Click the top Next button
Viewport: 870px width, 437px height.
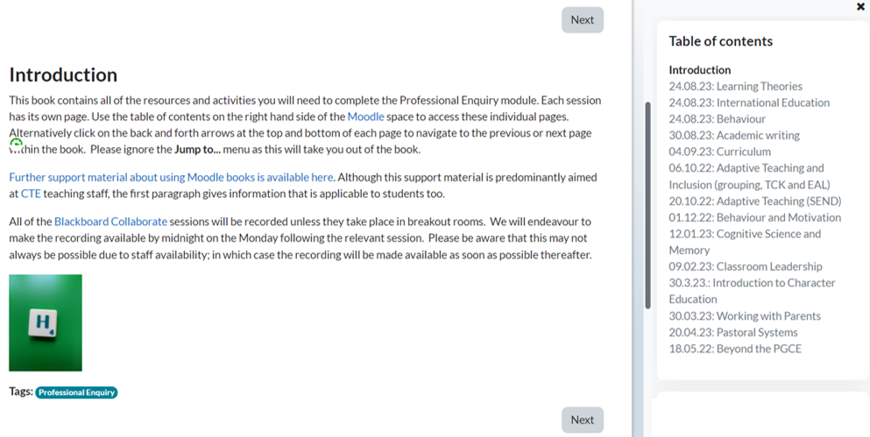pyautogui.click(x=582, y=20)
